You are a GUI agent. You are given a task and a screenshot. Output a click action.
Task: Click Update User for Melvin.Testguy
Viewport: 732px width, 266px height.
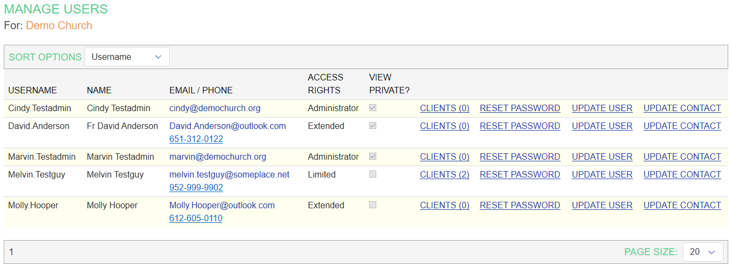pyautogui.click(x=602, y=175)
